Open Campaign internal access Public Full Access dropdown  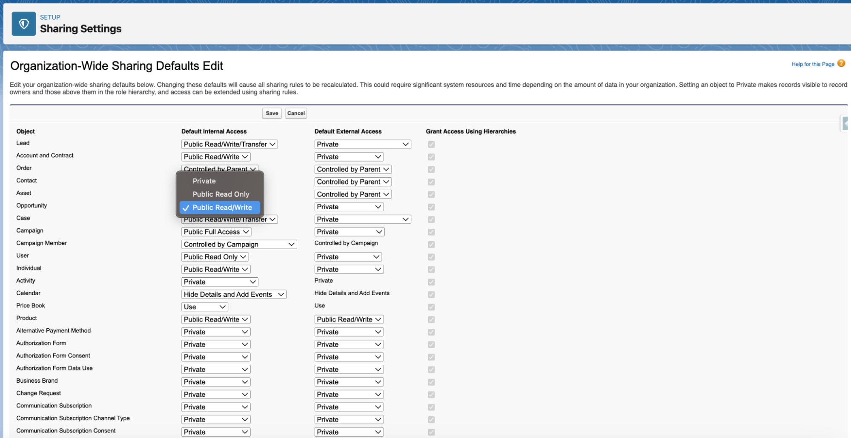point(216,232)
